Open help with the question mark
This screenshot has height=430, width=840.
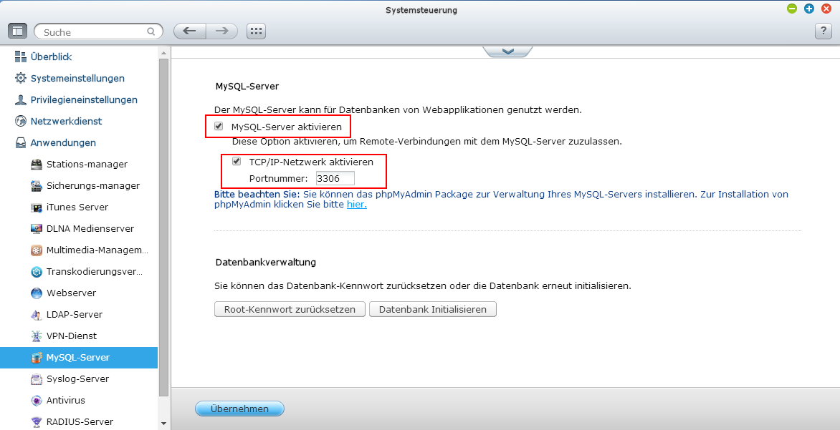823,31
